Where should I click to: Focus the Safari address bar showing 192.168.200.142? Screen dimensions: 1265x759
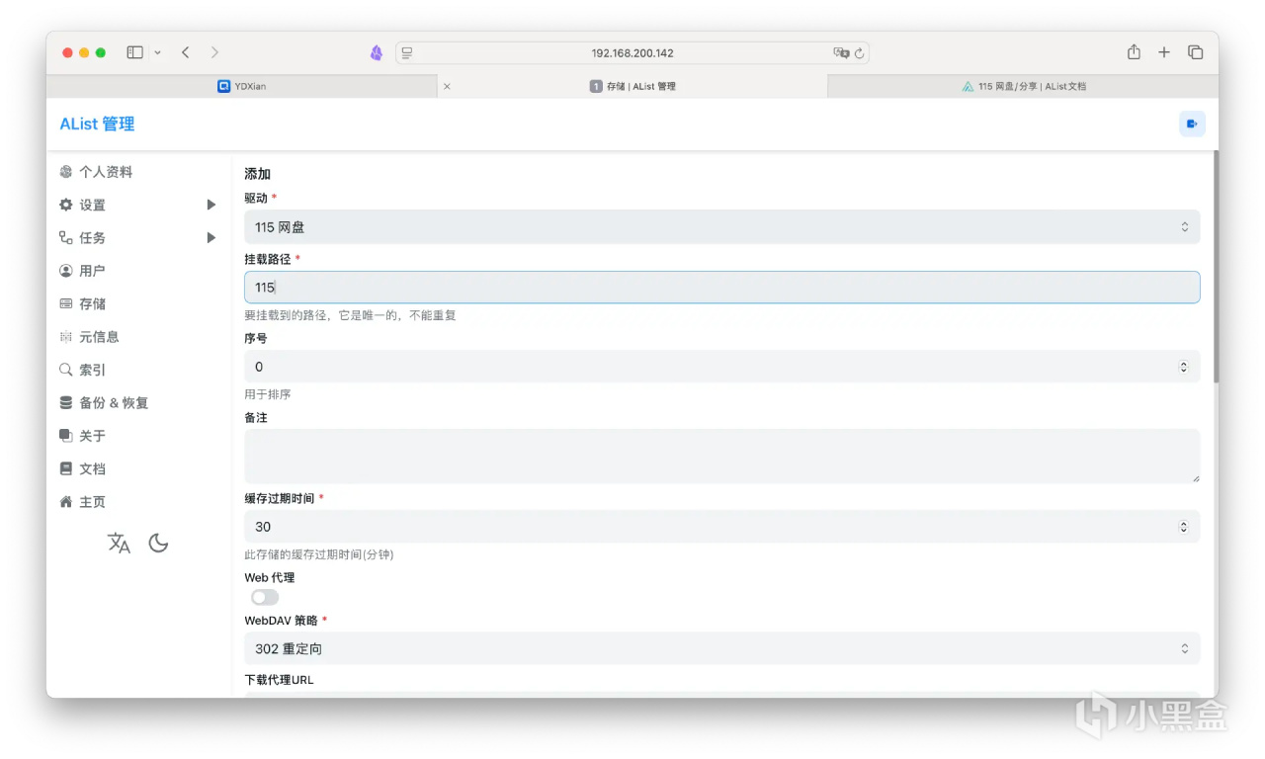[632, 53]
